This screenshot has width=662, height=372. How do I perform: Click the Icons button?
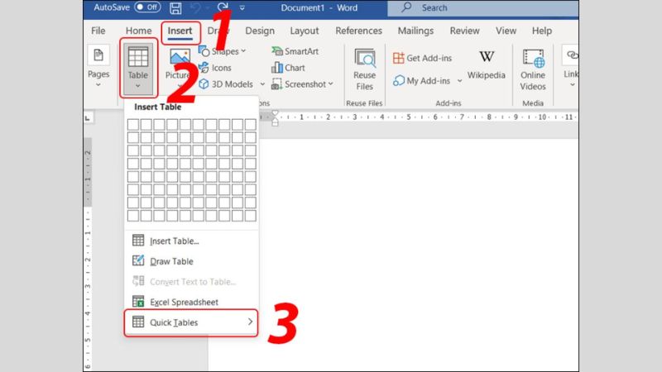point(215,68)
